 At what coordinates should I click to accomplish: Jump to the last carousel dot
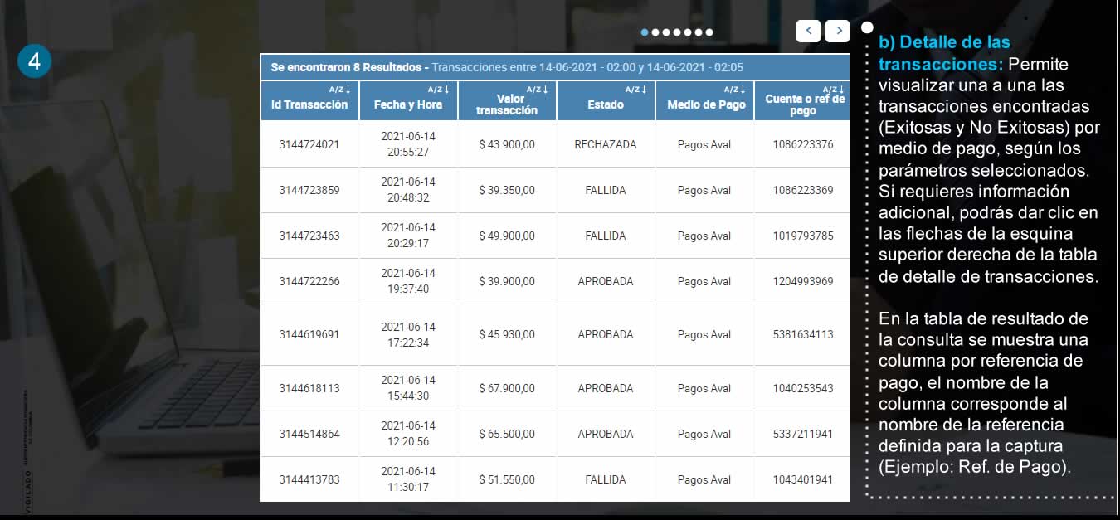[709, 32]
